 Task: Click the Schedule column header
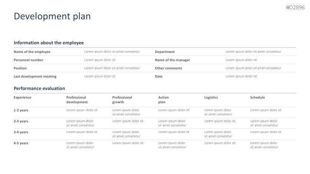257,97
